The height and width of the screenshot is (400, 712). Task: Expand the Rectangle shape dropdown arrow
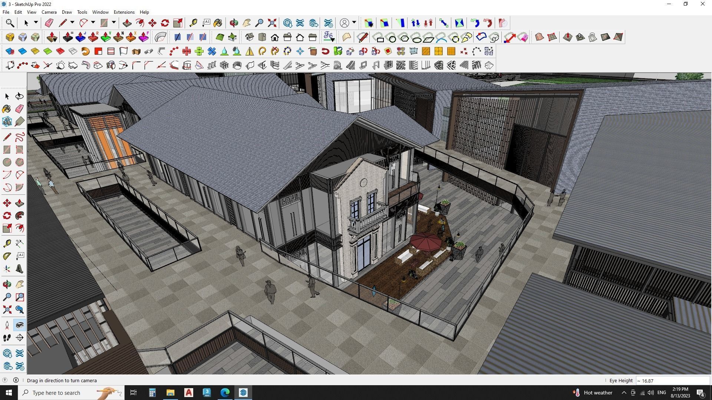click(x=114, y=23)
